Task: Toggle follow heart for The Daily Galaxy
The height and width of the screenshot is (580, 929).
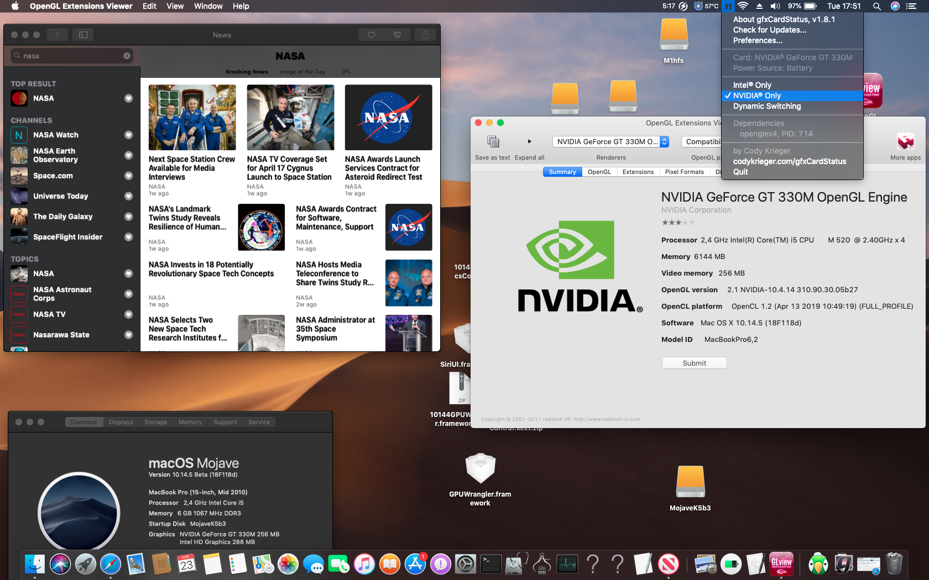Action: click(128, 217)
